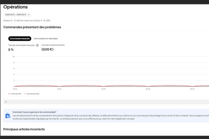Viewport: 209px width, 139px height.
Task: Click the shopping bag icon in the info banner
Action: point(8,116)
